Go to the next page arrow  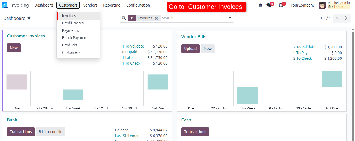click(x=346, y=18)
